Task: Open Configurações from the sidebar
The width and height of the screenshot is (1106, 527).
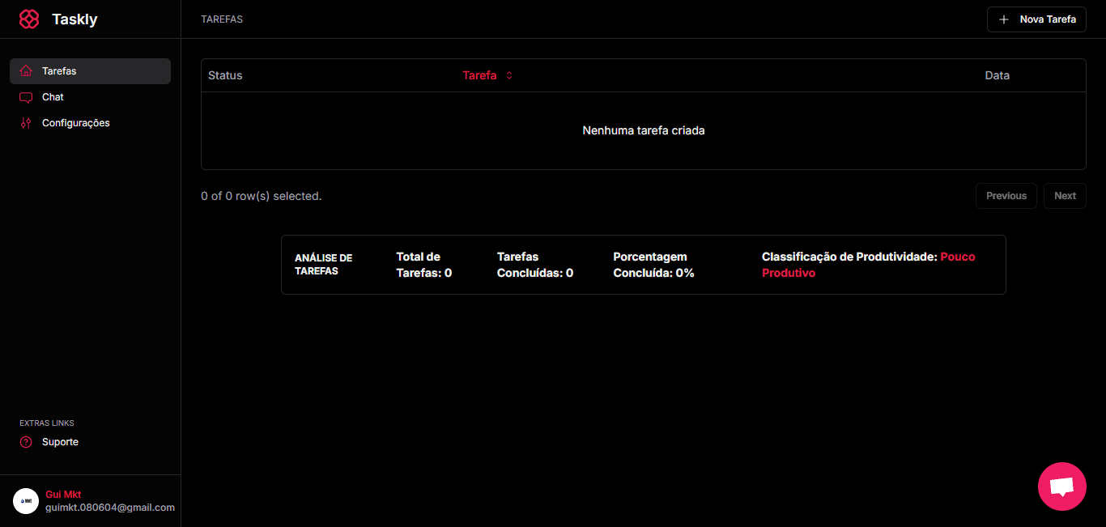Action: 76,123
